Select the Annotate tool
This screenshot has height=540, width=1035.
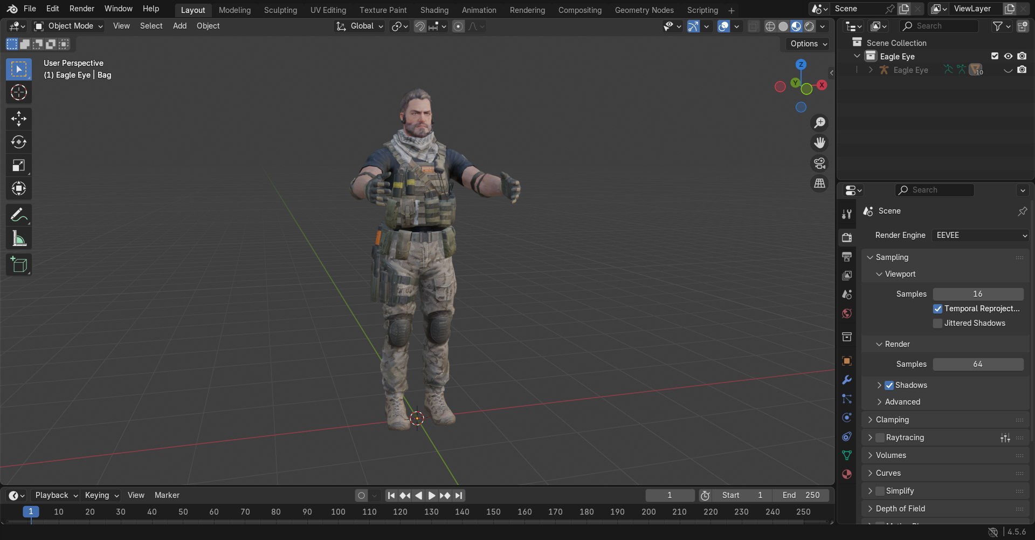click(x=19, y=215)
